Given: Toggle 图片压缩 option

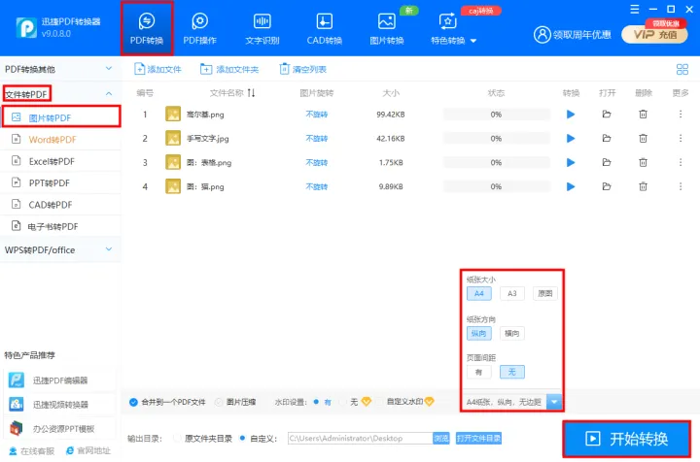Looking at the screenshot, I should coord(235,402).
